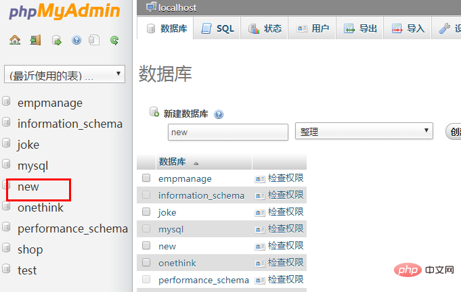Click privileges icon in onethink row

260,263
